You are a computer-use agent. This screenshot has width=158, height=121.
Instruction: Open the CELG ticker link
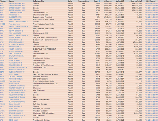pyautogui.click(x=2, y=70)
